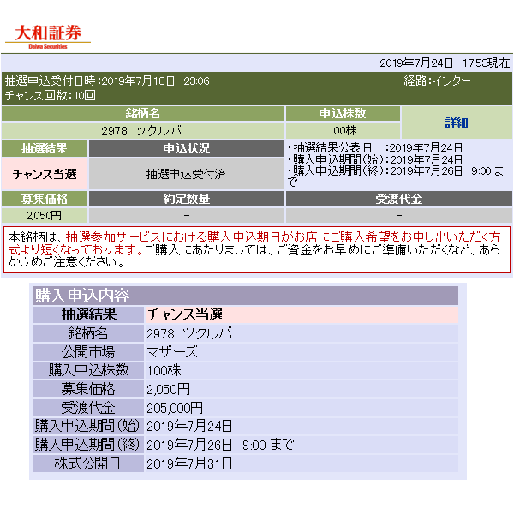The height and width of the screenshot is (514, 514).
Task: Click the 株式公開日 label
Action: 89,463
